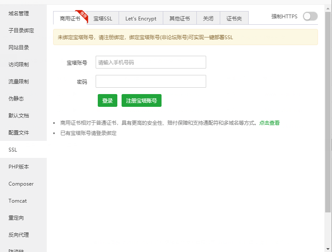Open 配置文件 in the sidebar
The width and height of the screenshot is (332, 252).
[x=23, y=133]
